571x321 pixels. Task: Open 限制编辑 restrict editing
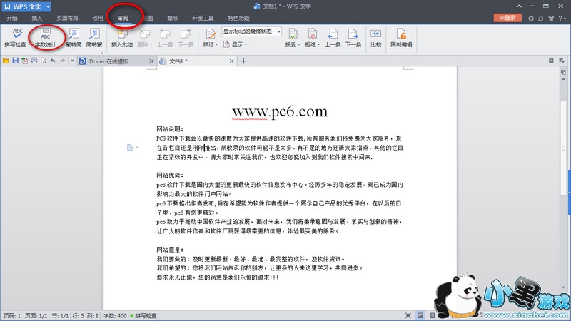click(401, 38)
